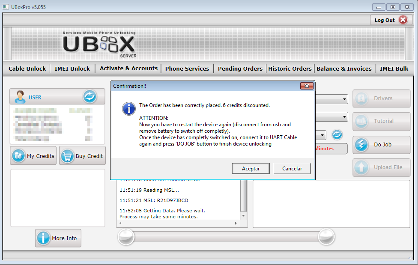Screen dimensions: 418x265
Task: Click the empty output box under Upload File
Action: [331, 204]
